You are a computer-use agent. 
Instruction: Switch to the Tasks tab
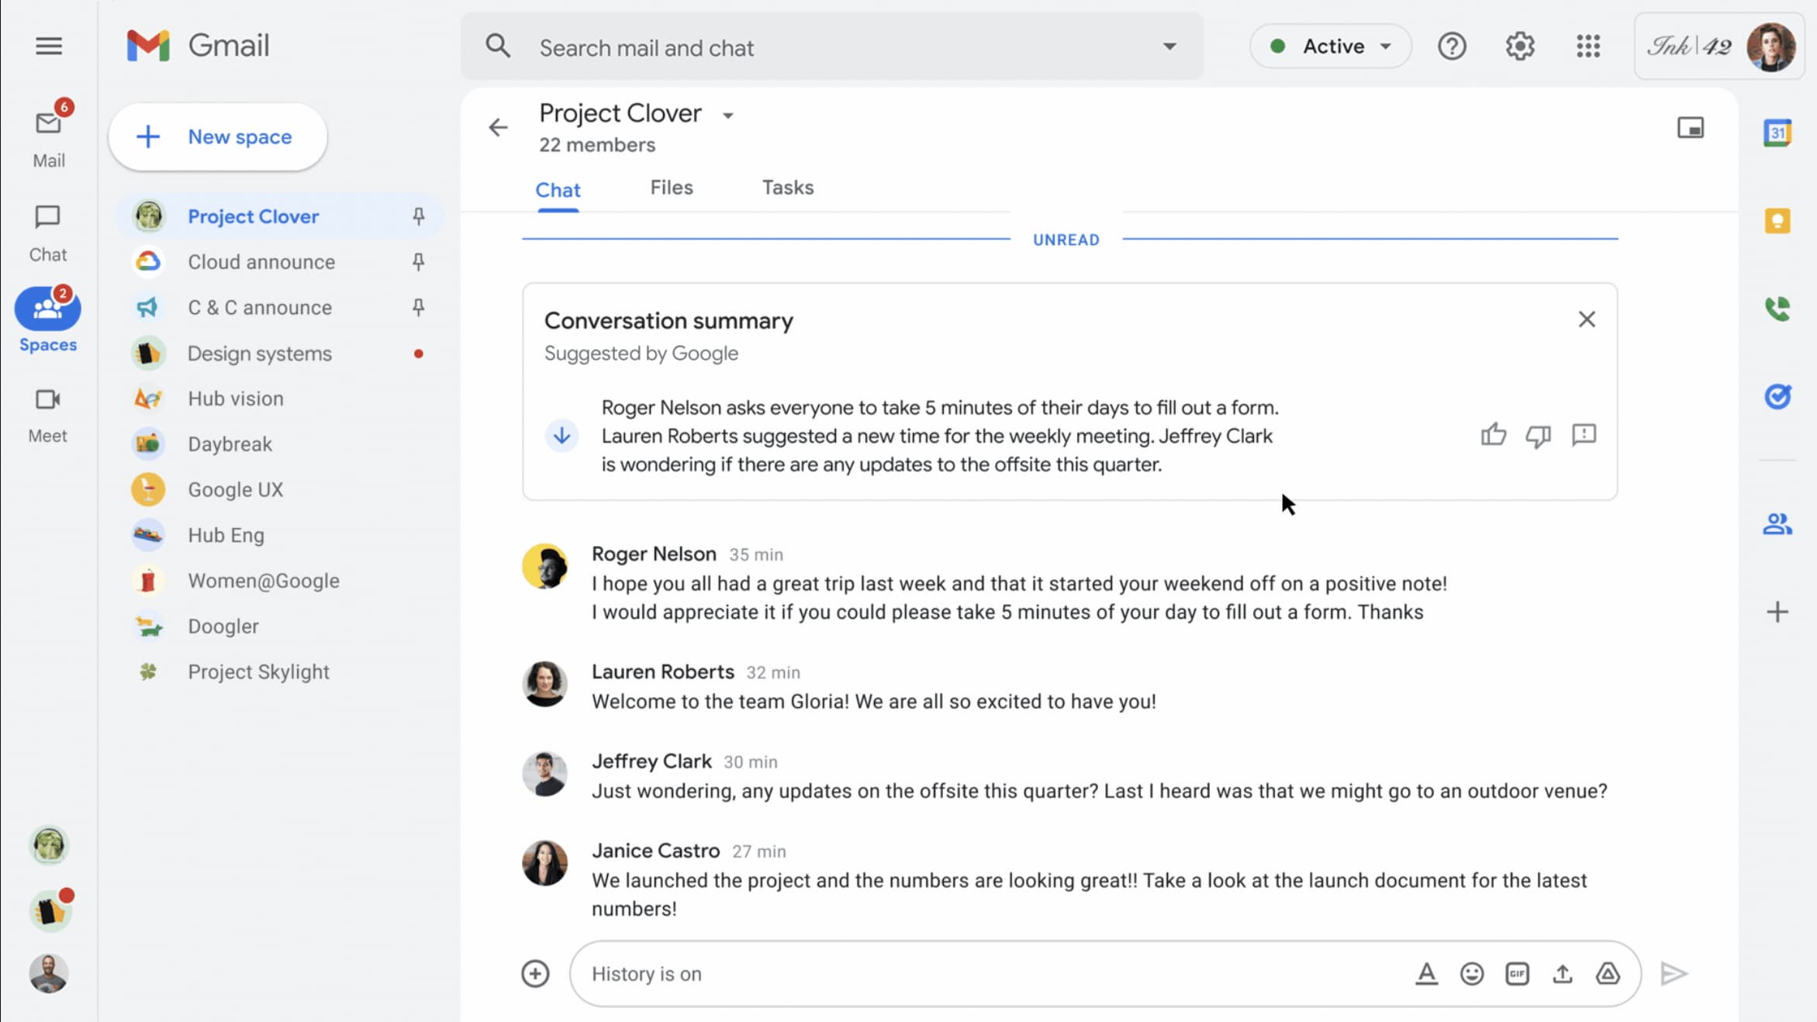point(787,188)
